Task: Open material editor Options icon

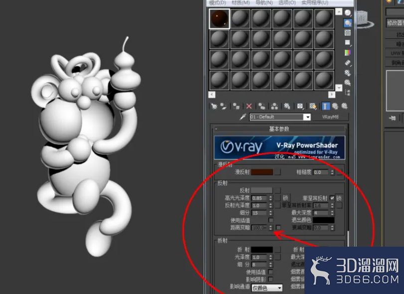Action: [x=348, y=73]
